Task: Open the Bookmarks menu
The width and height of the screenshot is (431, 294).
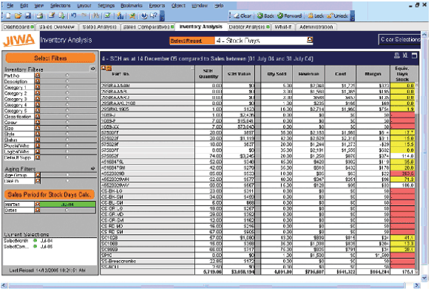Action: coord(132,5)
